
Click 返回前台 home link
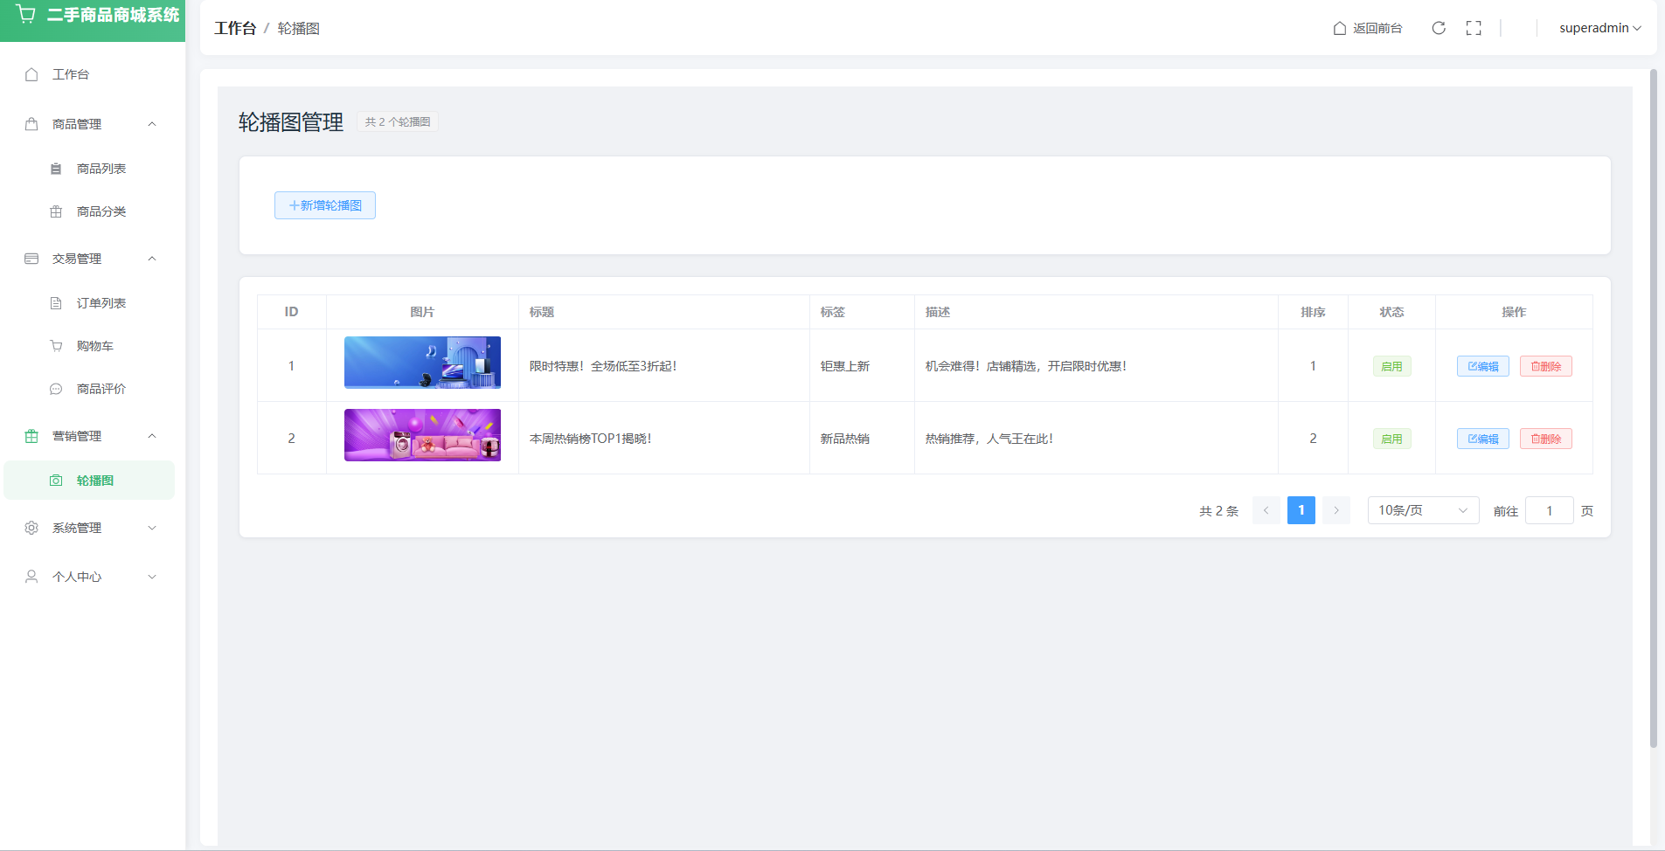coord(1368,28)
